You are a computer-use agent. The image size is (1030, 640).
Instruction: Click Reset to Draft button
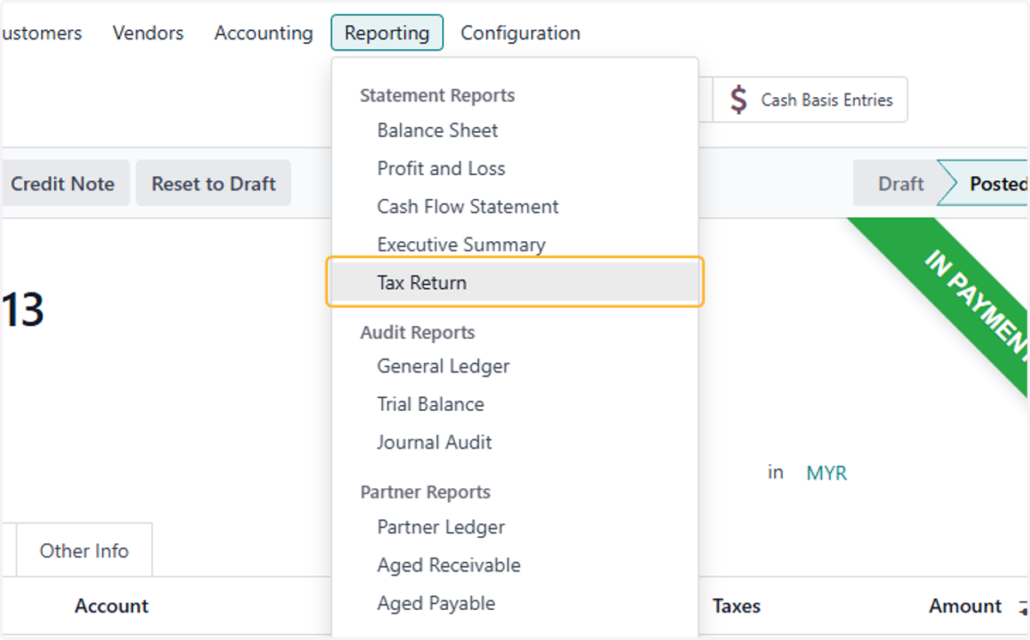pos(214,184)
